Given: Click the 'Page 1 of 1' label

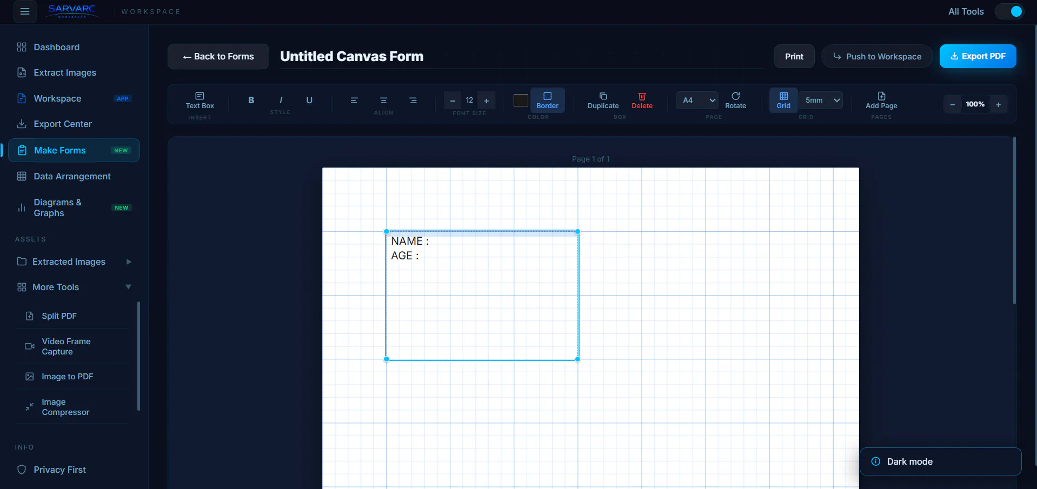Looking at the screenshot, I should pyautogui.click(x=590, y=159).
